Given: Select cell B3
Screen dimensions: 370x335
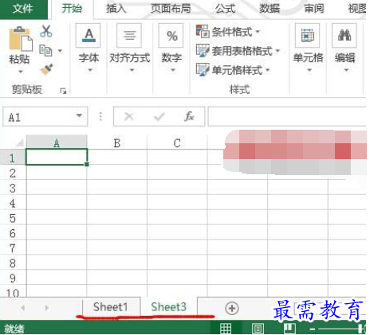Looking at the screenshot, I should pos(117,187).
